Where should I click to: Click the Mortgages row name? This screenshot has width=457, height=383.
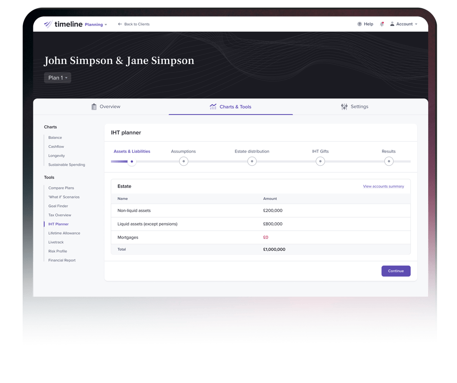coord(128,237)
